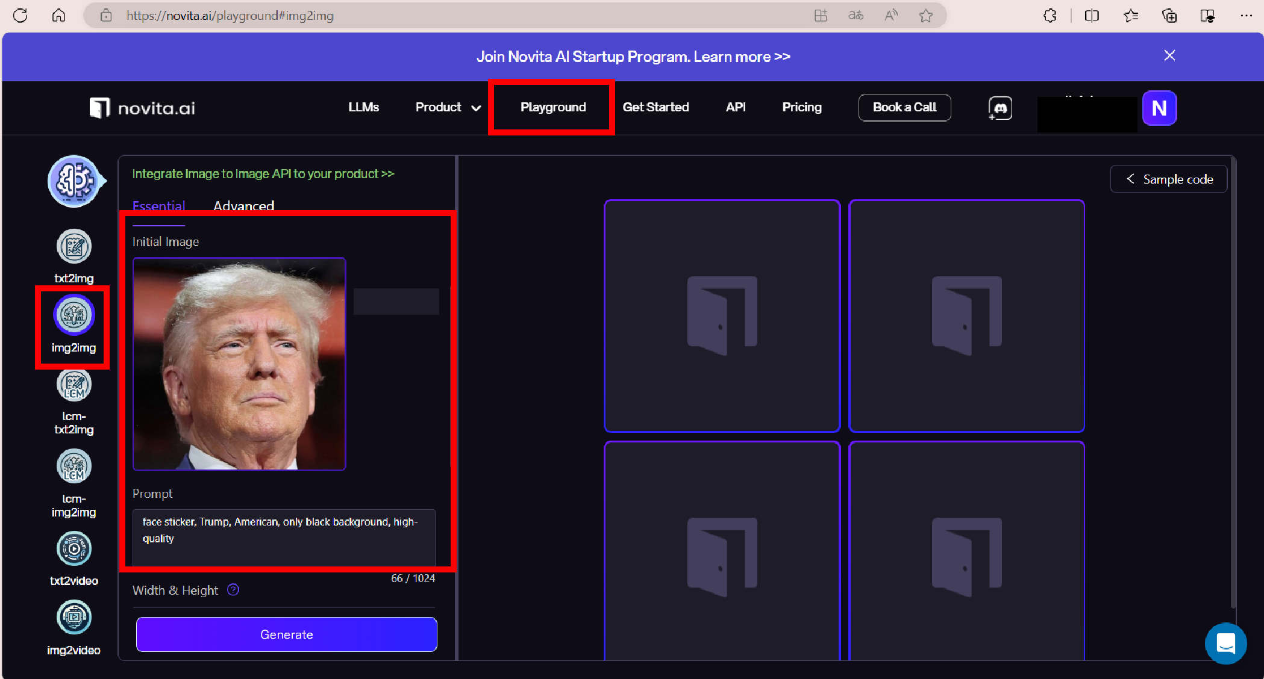Image resolution: width=1264 pixels, height=679 pixels.
Task: Switch to the Advanced tab
Action: [x=244, y=206]
